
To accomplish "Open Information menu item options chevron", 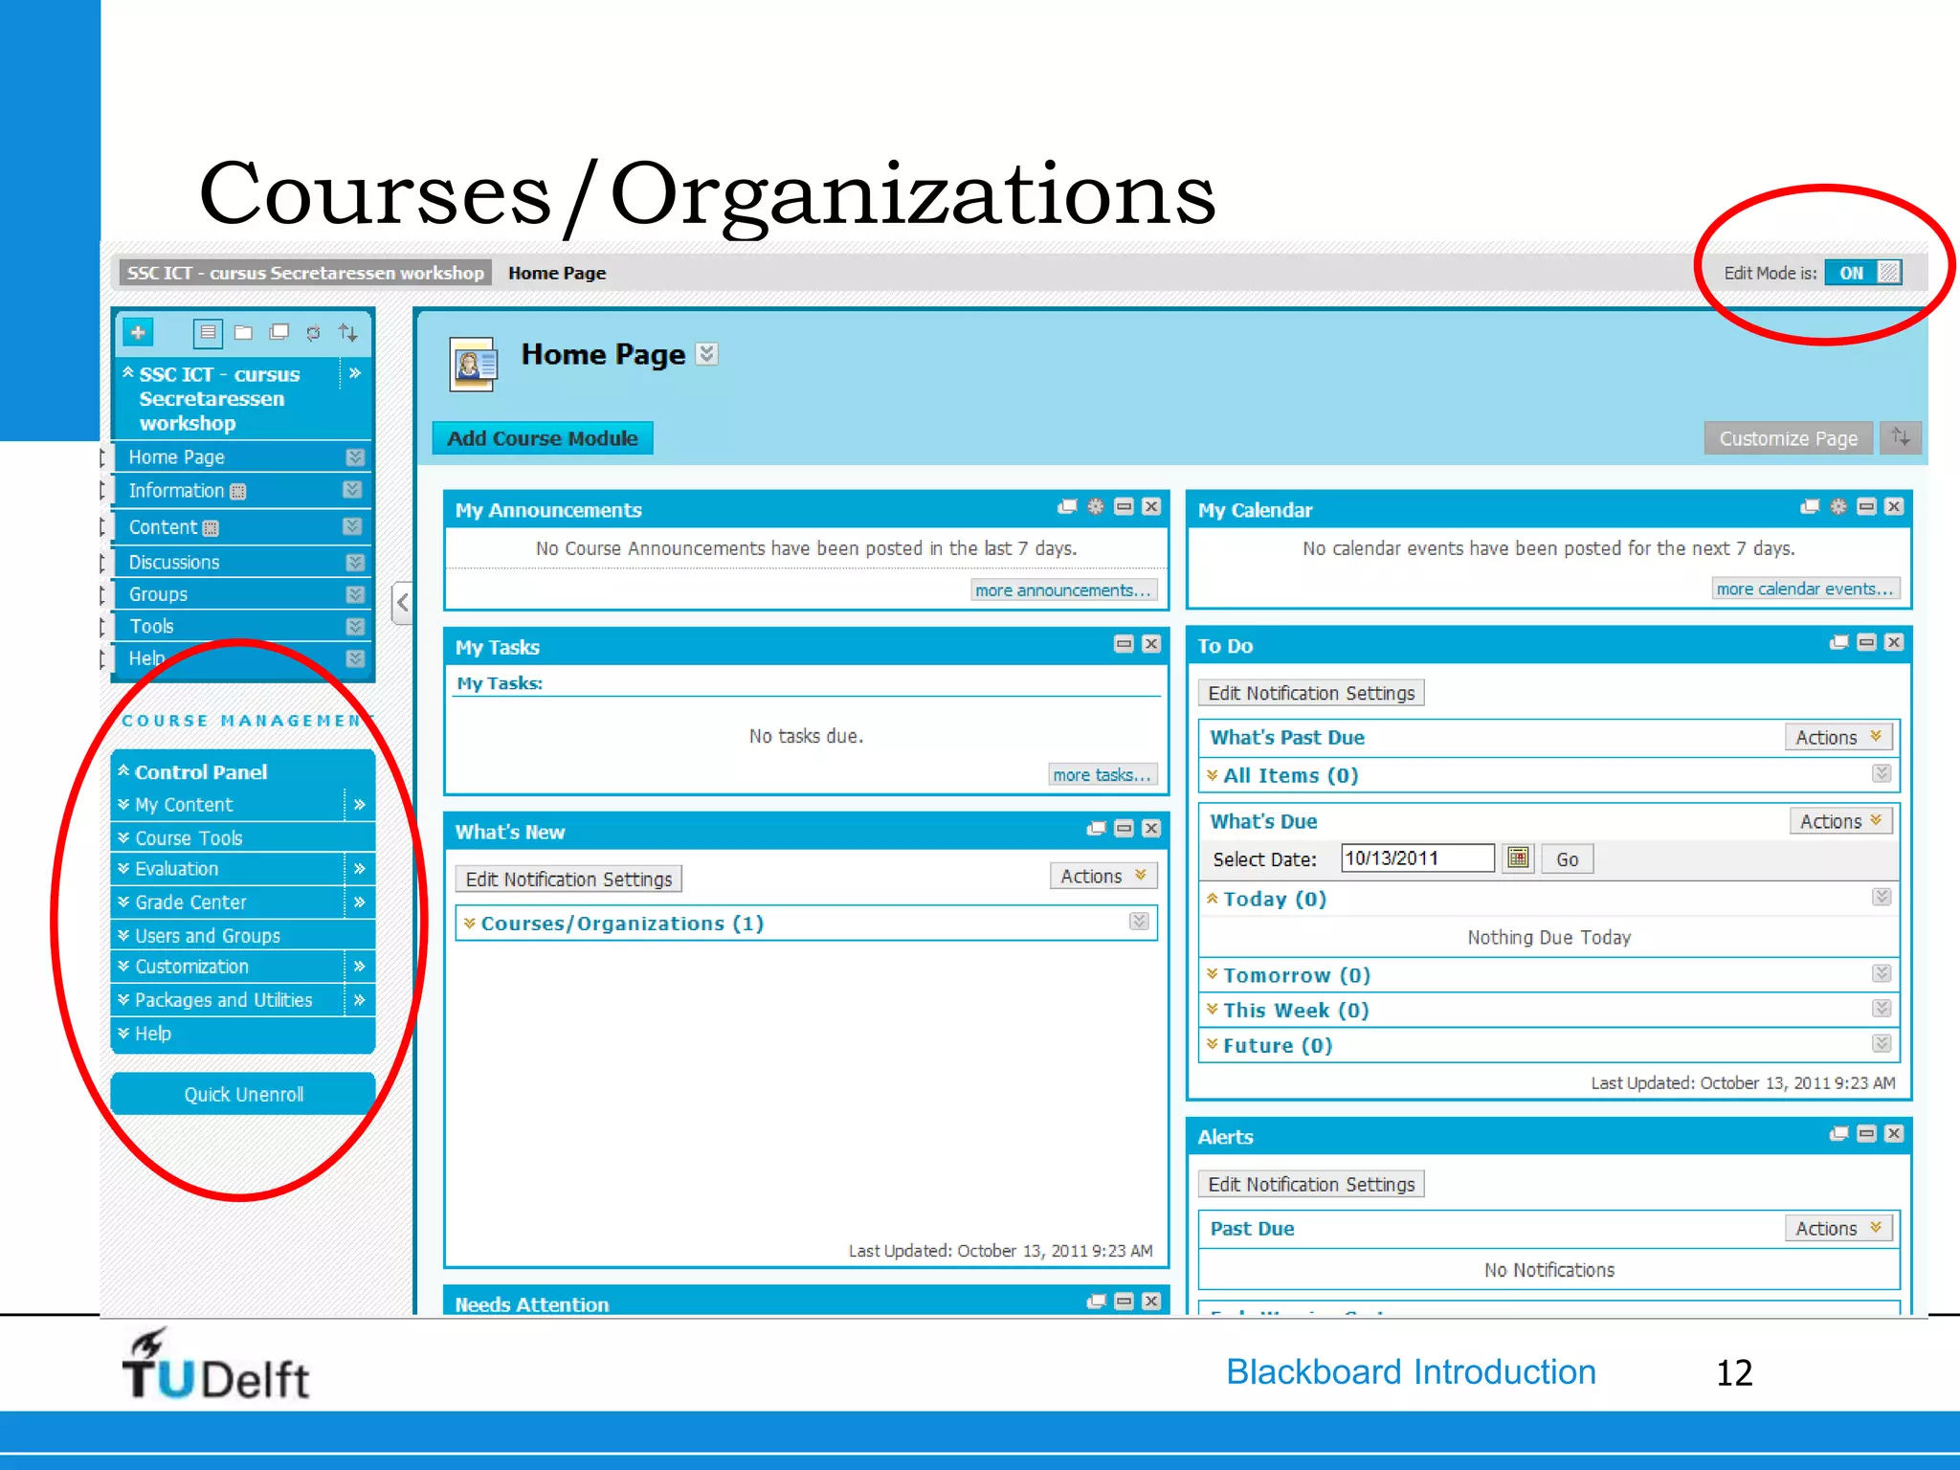I will pyautogui.click(x=352, y=489).
